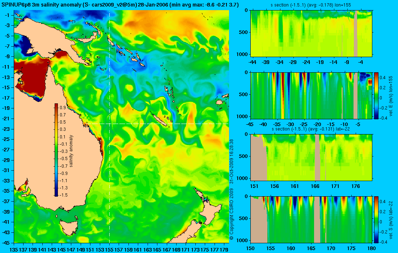Click the vel. S (m/s) velocity colorbar

pyautogui.click(x=376, y=219)
